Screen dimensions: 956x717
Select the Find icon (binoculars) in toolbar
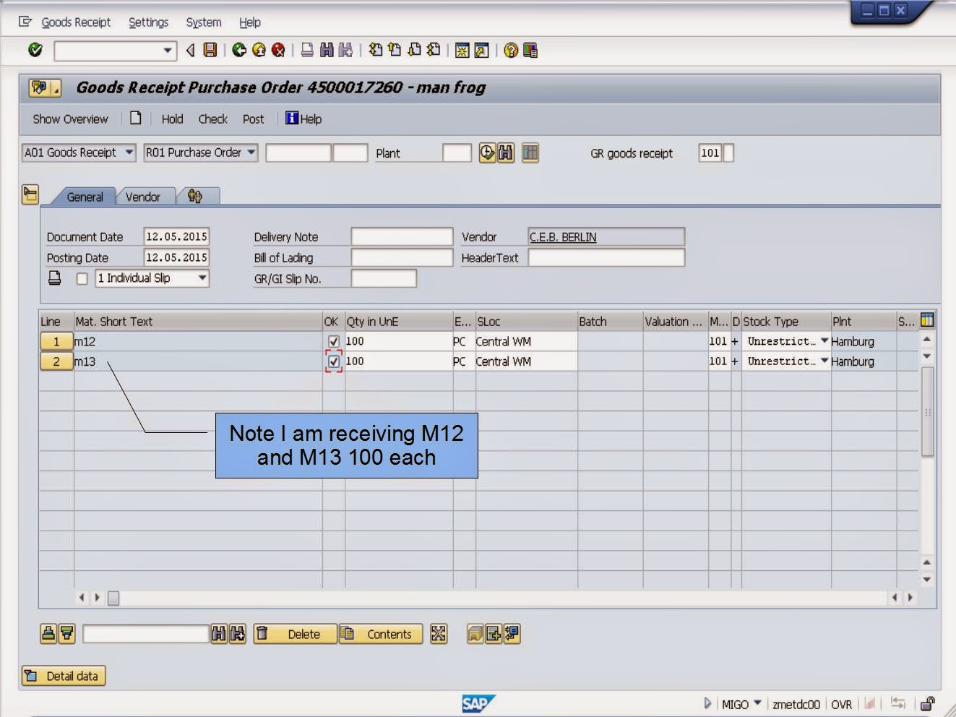[x=327, y=51]
